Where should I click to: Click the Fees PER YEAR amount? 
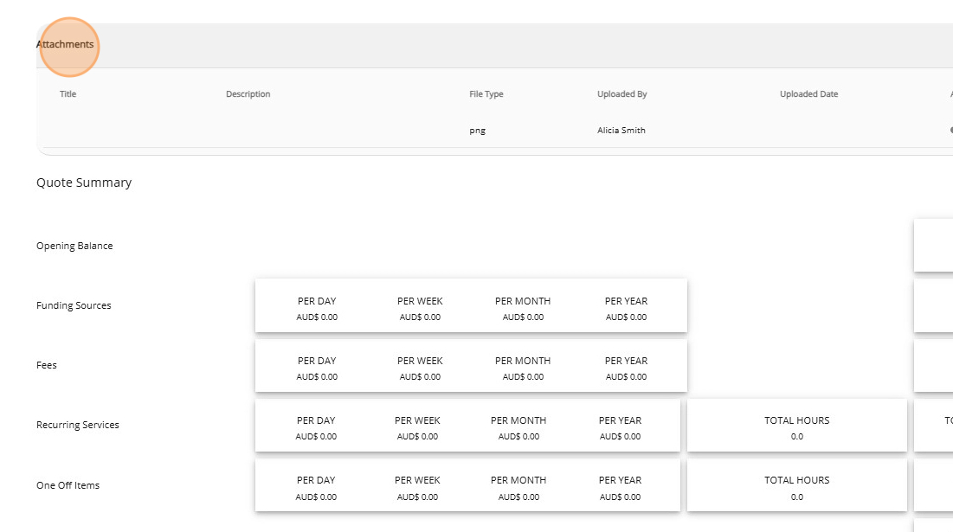coord(626,377)
